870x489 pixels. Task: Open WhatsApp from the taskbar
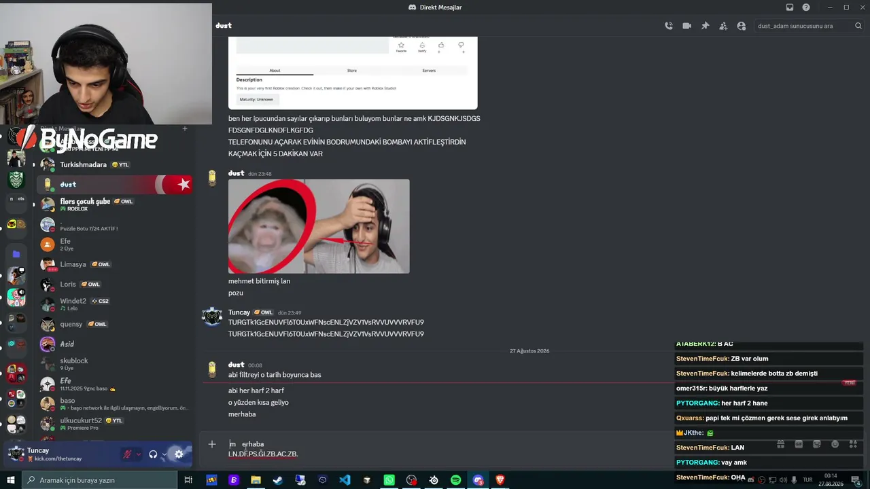click(x=389, y=480)
